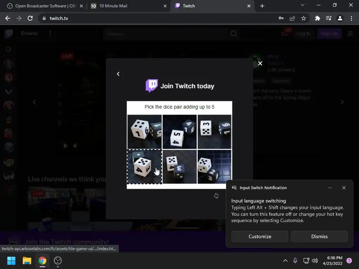Open Twitch user account icon
This screenshot has height=269, width=359.
click(350, 34)
